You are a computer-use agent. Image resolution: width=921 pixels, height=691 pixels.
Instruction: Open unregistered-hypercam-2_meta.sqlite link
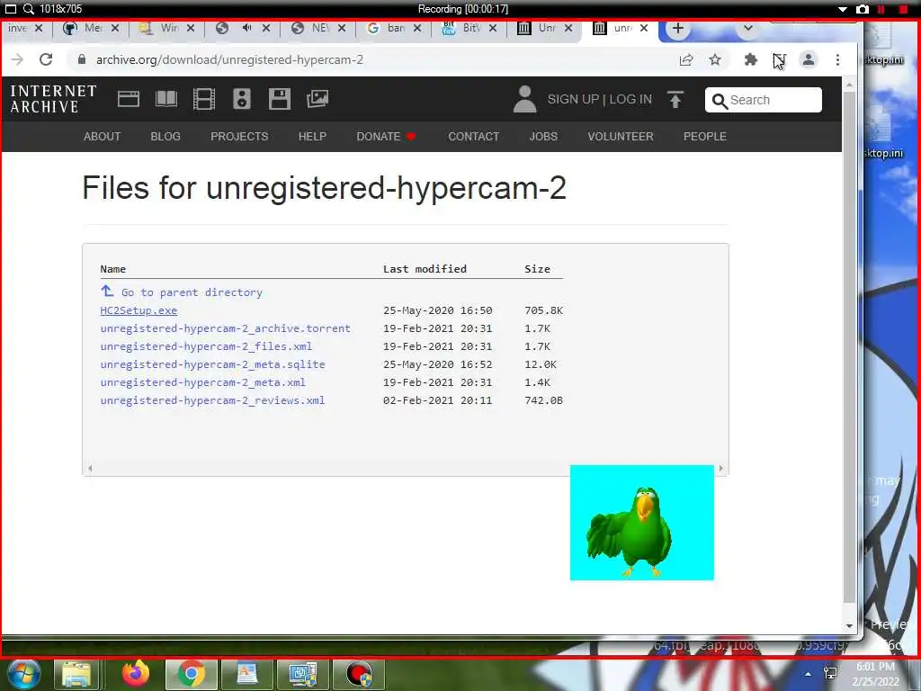click(x=212, y=364)
